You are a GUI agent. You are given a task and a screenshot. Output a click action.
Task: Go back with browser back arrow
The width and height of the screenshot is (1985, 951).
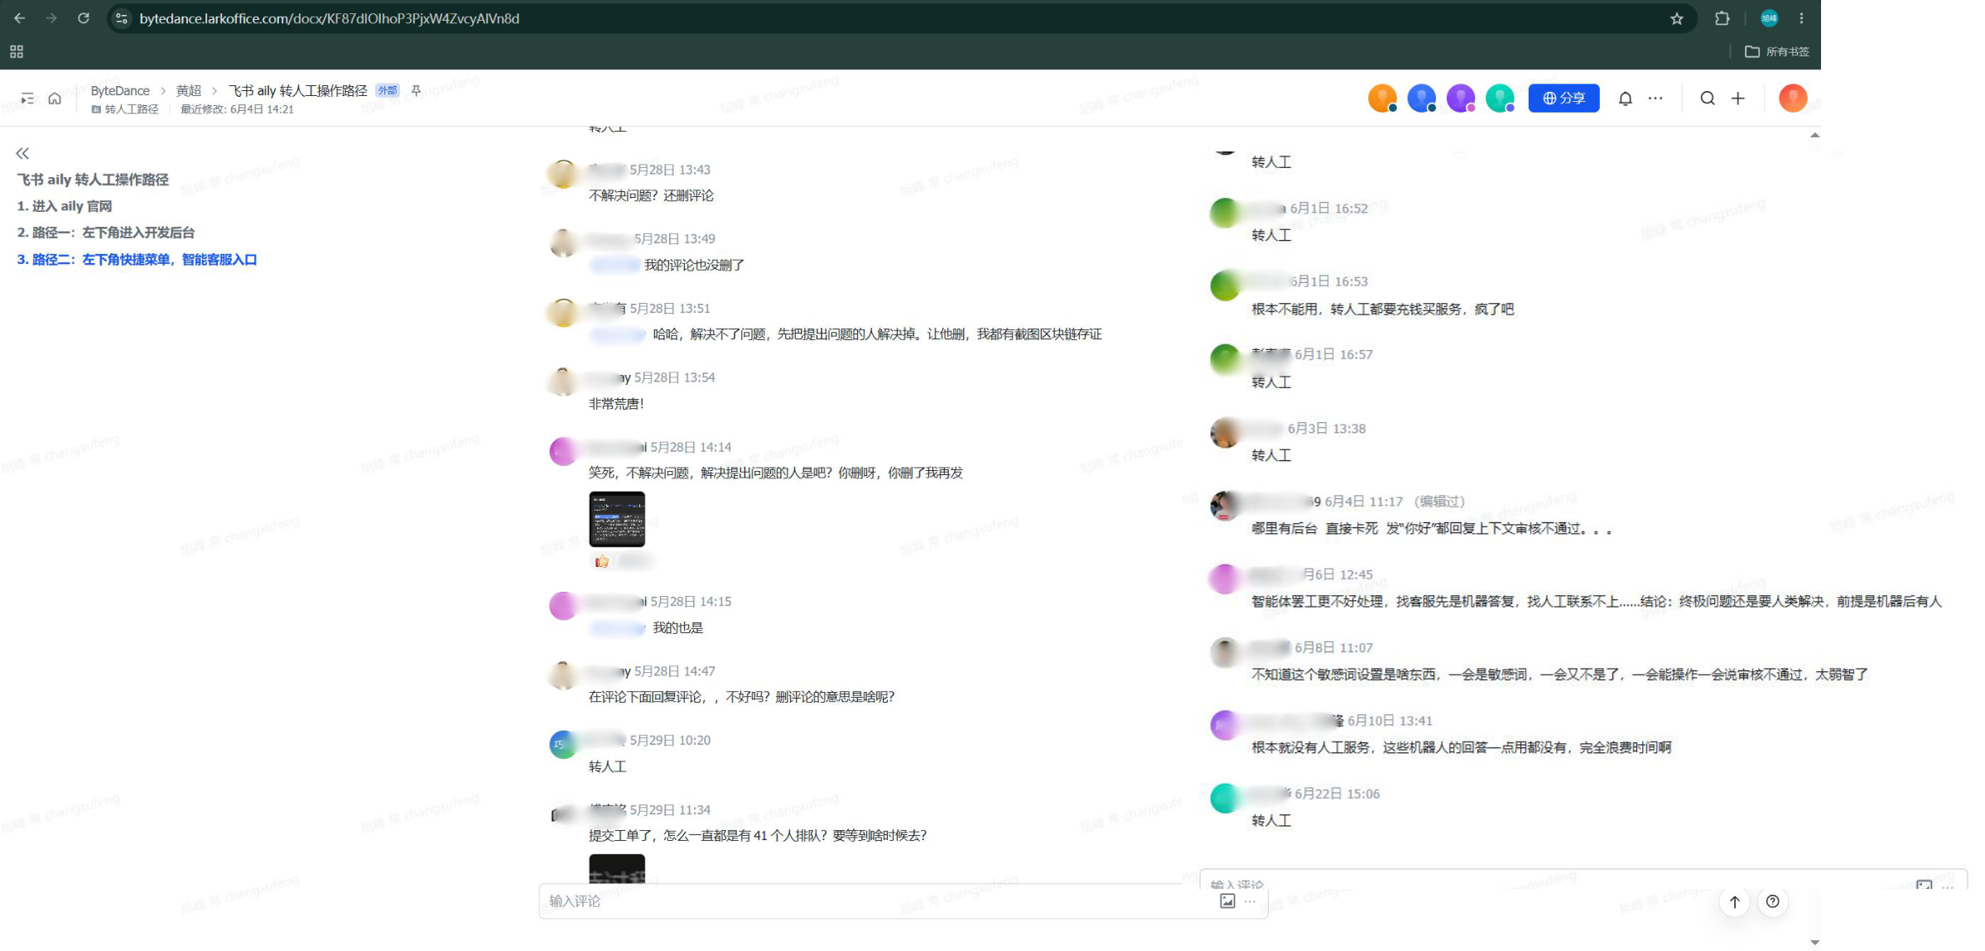20,18
